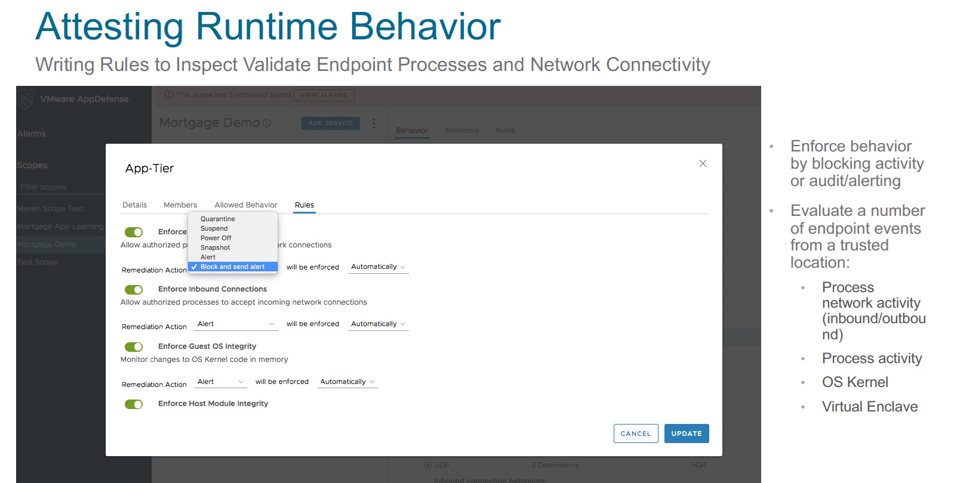The image size is (954, 483).
Task: Open the three-dot menu beside Add Service
Action: [374, 123]
